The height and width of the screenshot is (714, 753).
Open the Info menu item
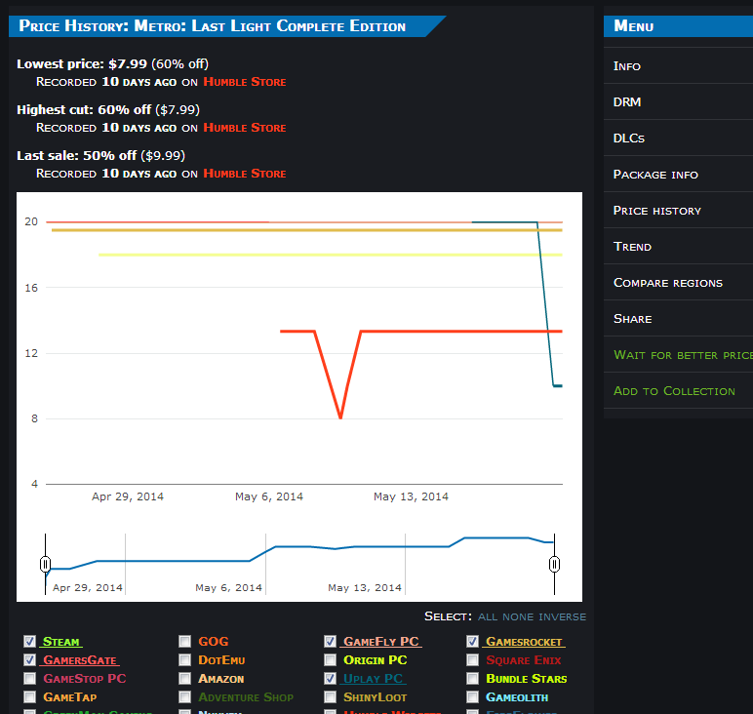click(x=678, y=65)
